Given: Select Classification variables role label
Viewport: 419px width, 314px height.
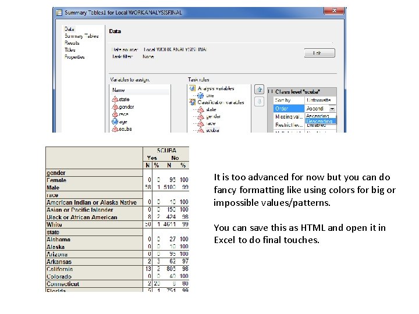Looking at the screenshot, I should (221, 102).
